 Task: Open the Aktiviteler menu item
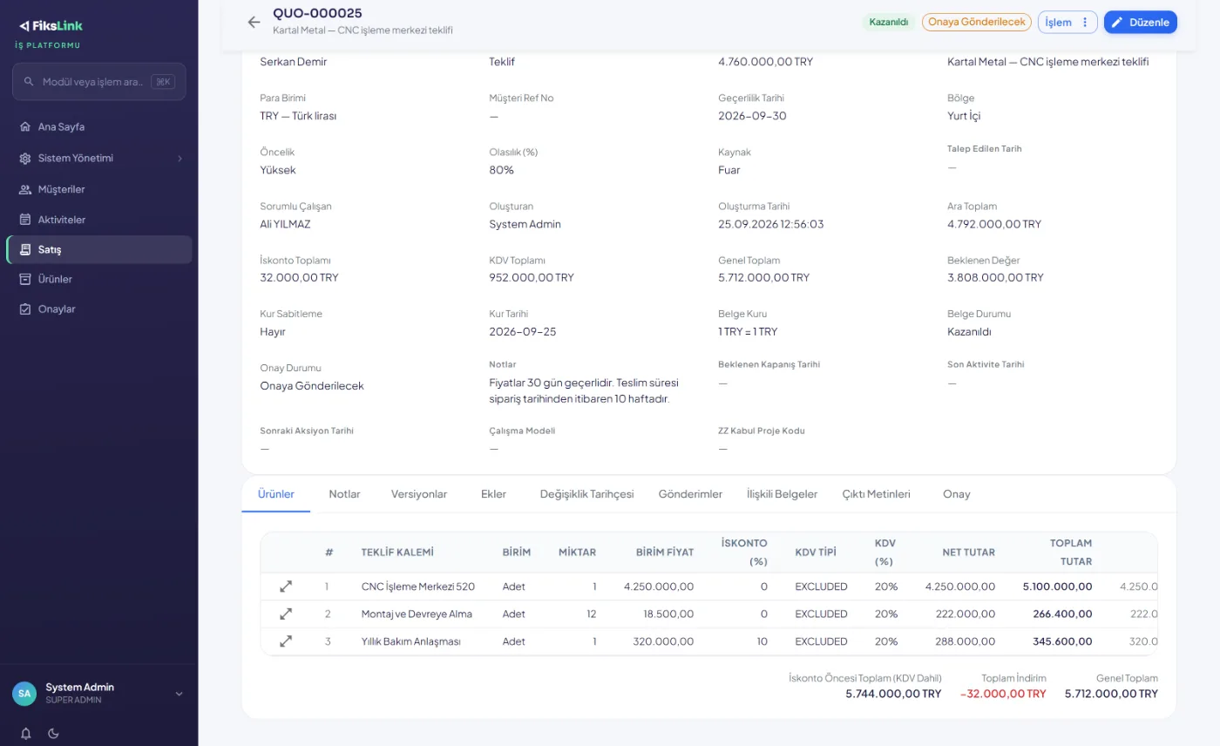pyautogui.click(x=99, y=220)
